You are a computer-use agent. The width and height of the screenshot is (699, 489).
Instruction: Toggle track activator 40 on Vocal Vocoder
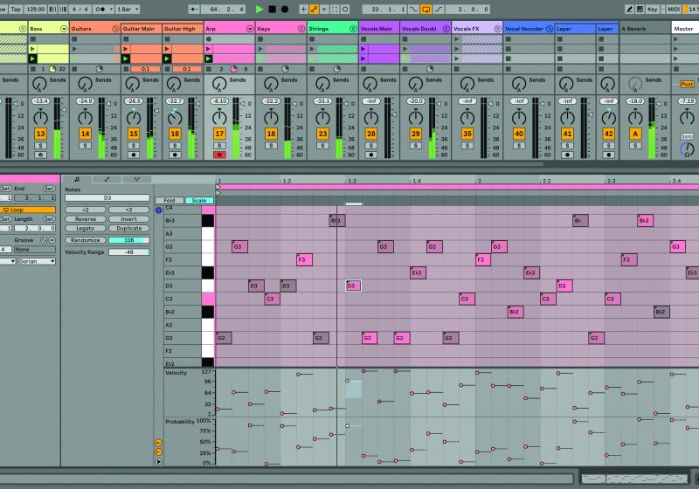[x=519, y=134]
